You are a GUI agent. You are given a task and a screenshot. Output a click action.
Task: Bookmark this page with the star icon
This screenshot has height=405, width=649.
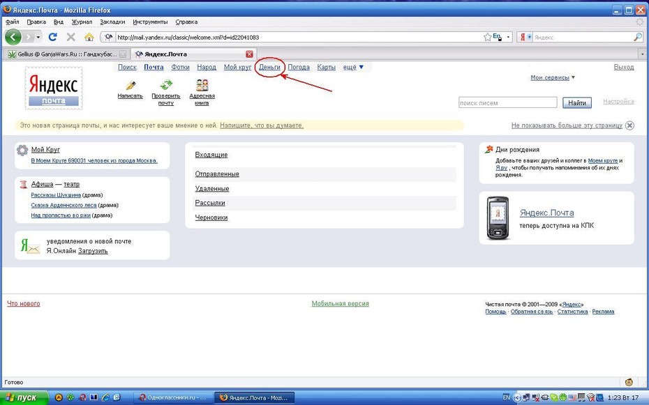[487, 37]
